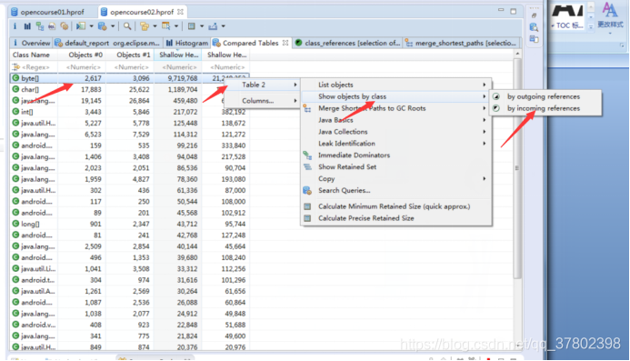Open the Java Collections submenu

[395, 132]
